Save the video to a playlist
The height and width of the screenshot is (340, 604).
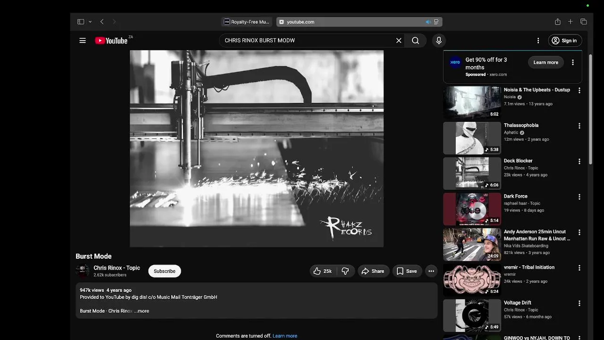[407, 271]
